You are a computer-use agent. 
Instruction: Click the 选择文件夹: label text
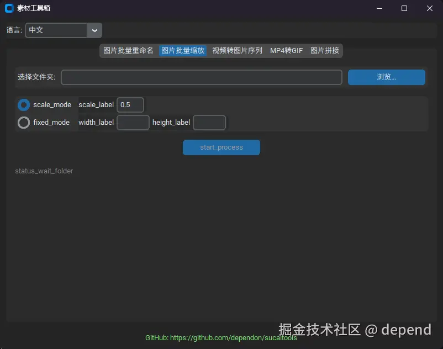(36, 77)
